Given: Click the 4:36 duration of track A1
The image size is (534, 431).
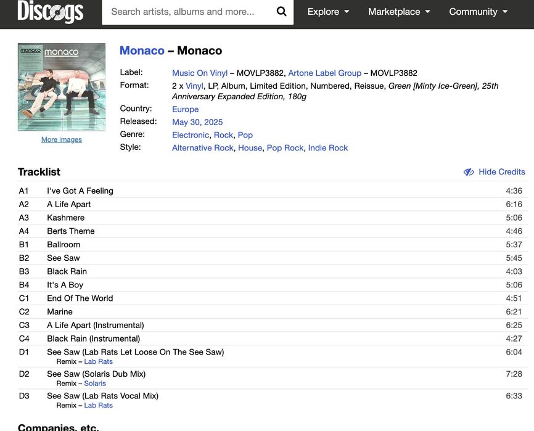Looking at the screenshot, I should click(x=514, y=191).
